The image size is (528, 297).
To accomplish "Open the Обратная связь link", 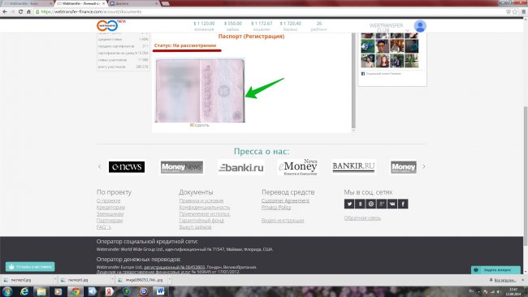I will pyautogui.click(x=362, y=218).
